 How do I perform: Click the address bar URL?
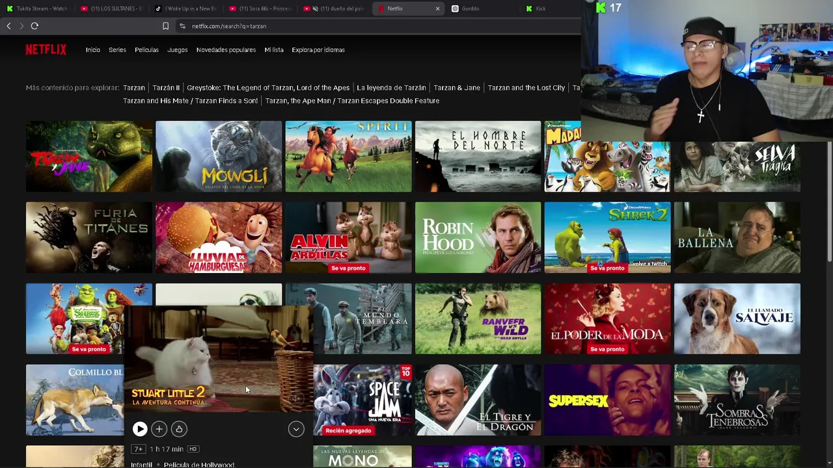[x=229, y=26]
